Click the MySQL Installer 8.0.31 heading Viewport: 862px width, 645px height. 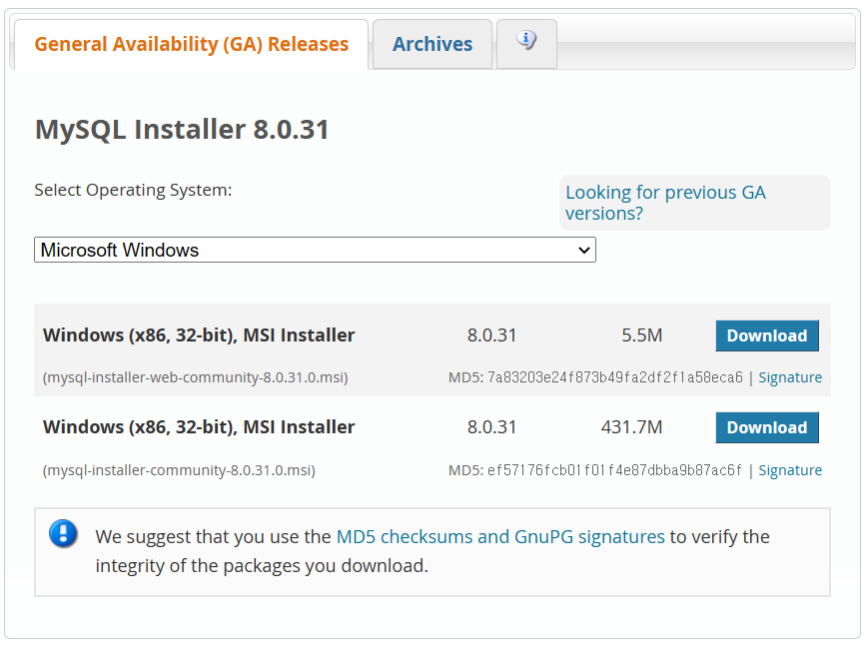tap(182, 130)
